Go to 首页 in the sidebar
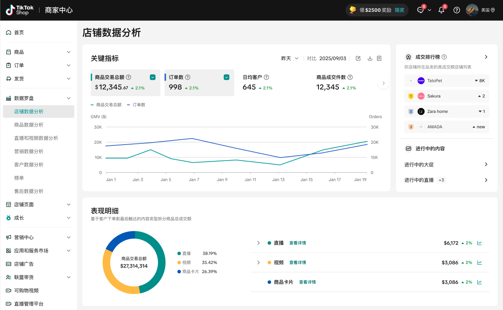The image size is (503, 310). [x=19, y=33]
